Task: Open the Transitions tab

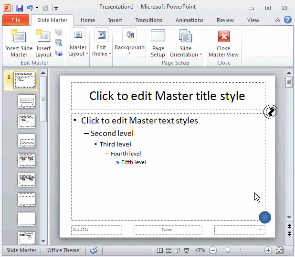Action: [x=148, y=20]
